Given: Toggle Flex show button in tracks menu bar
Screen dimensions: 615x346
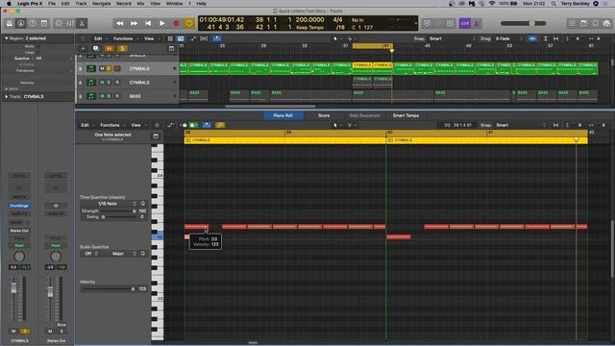Looking at the screenshot, I should click(204, 38).
